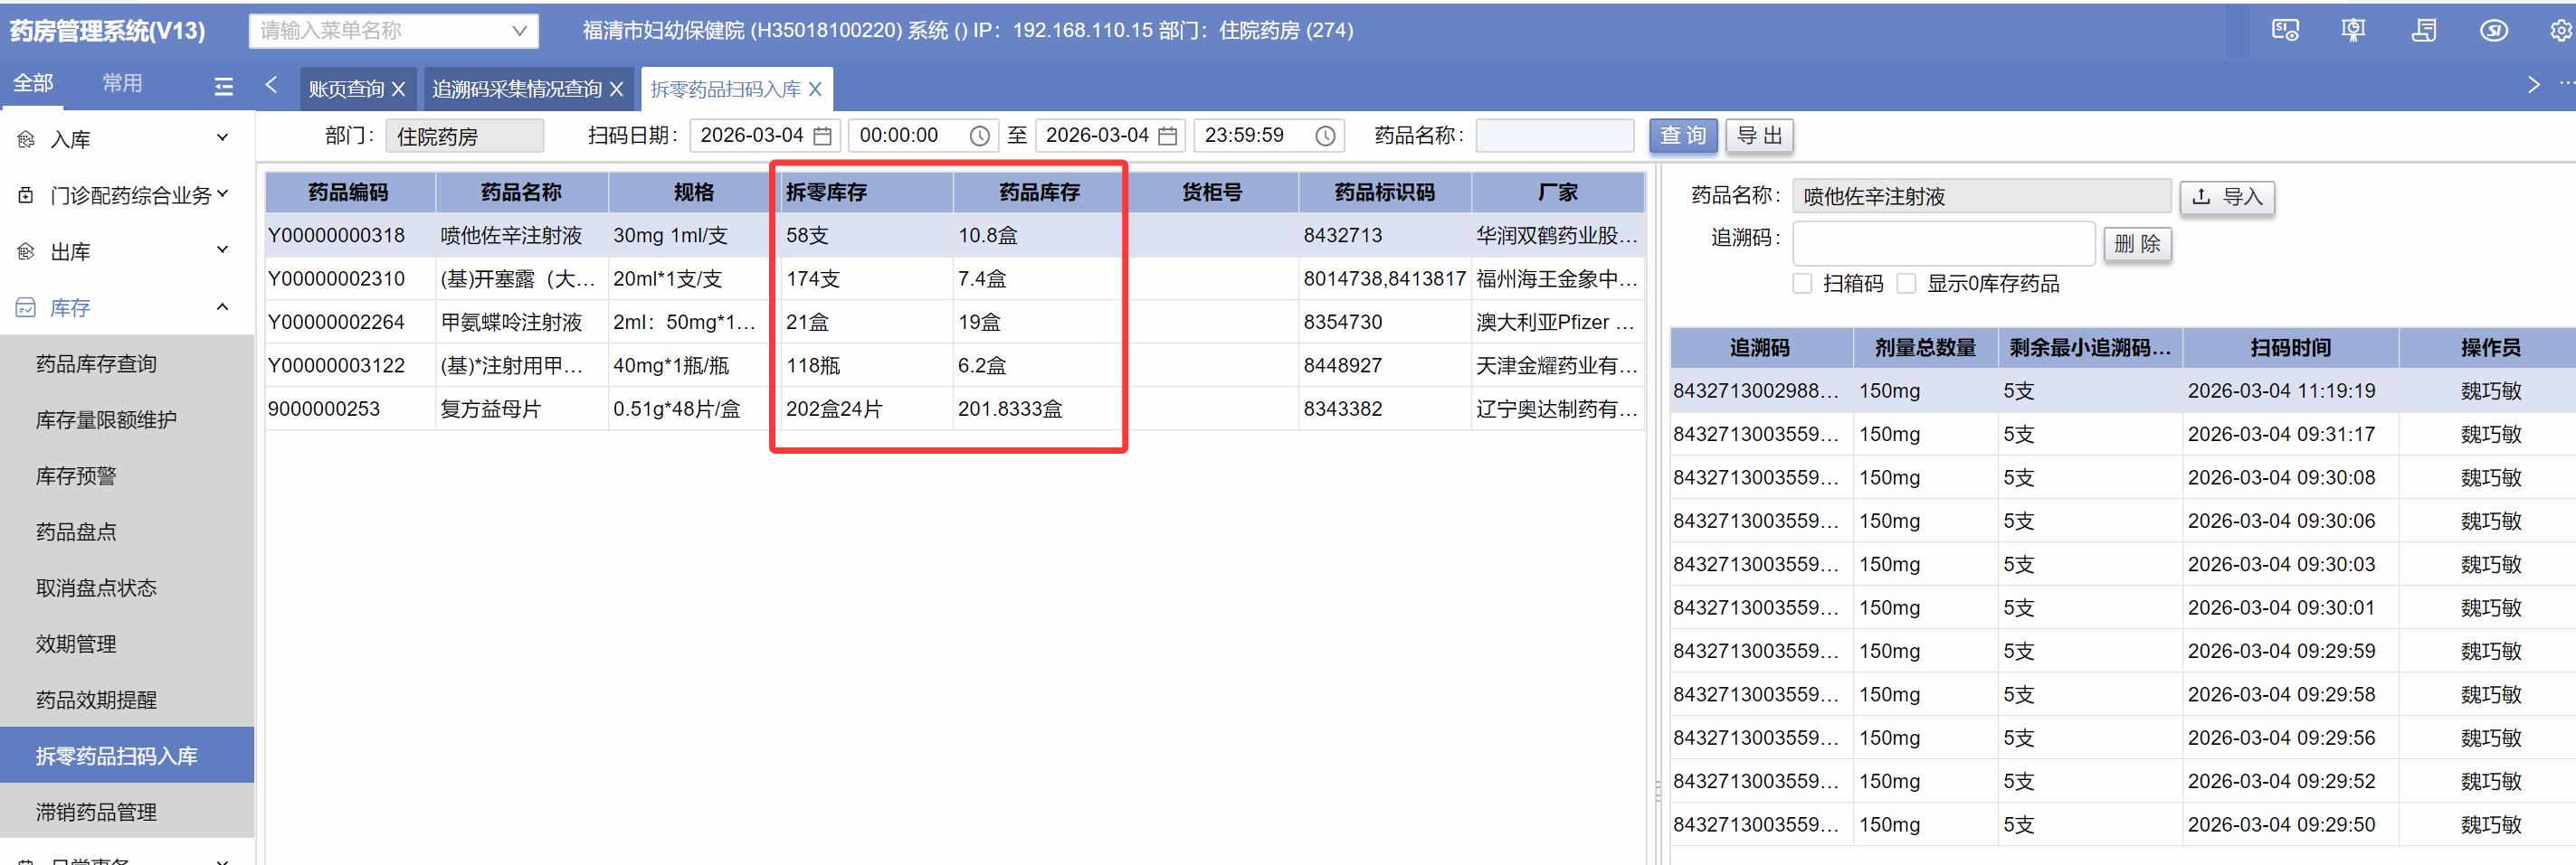
Task: Click the presentation board icon in header
Action: [2354, 31]
